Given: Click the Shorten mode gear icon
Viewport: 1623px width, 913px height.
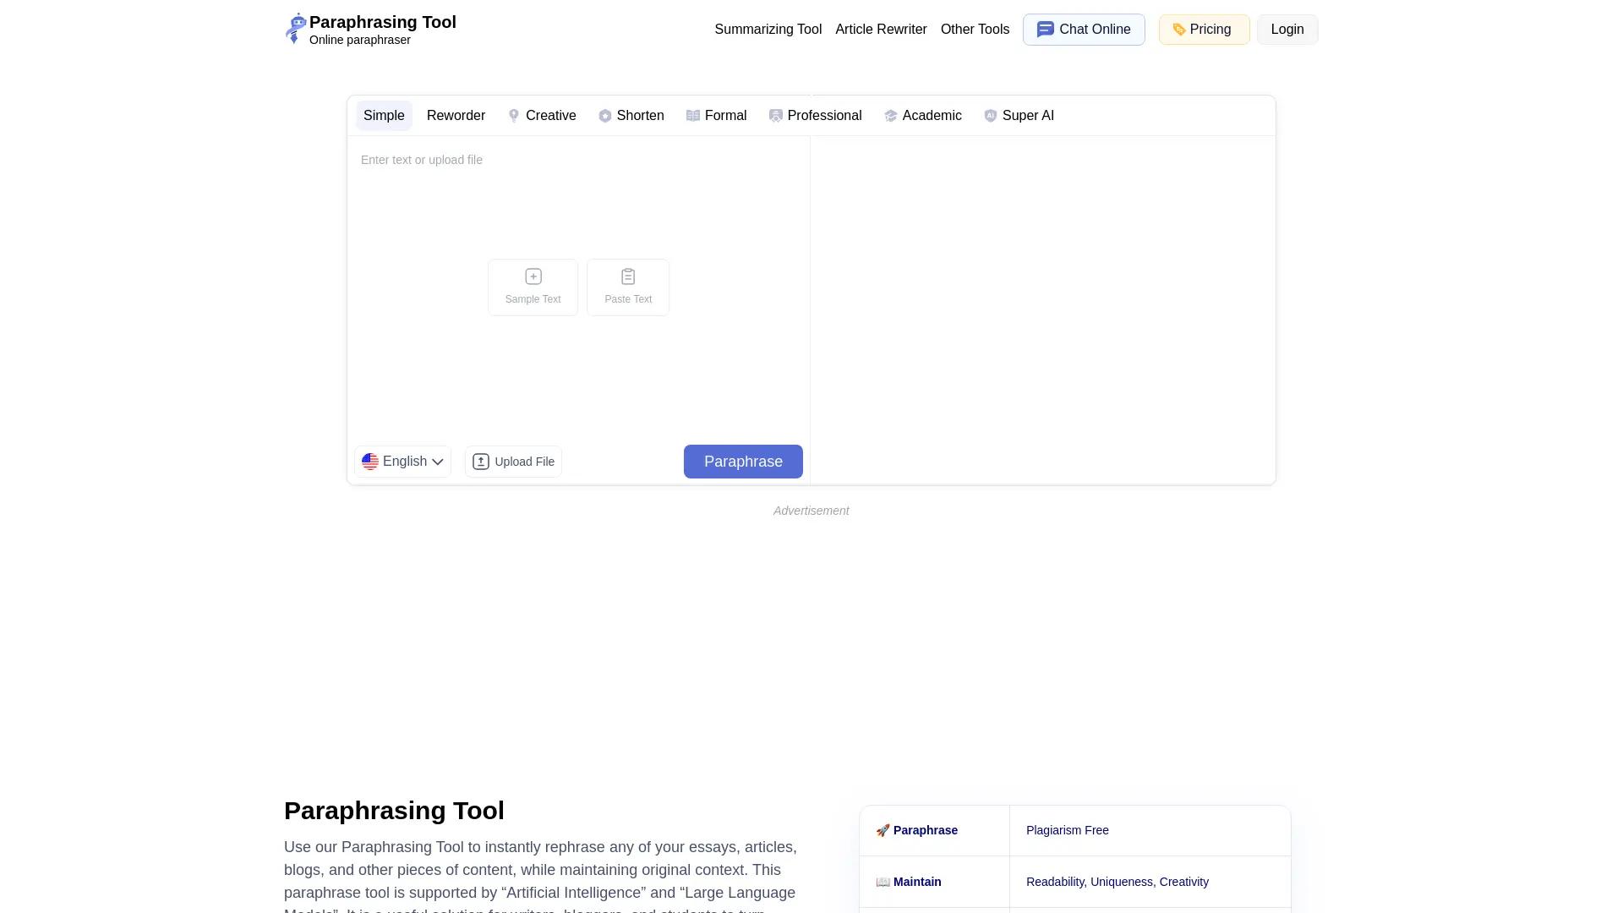Looking at the screenshot, I should pos(605,116).
